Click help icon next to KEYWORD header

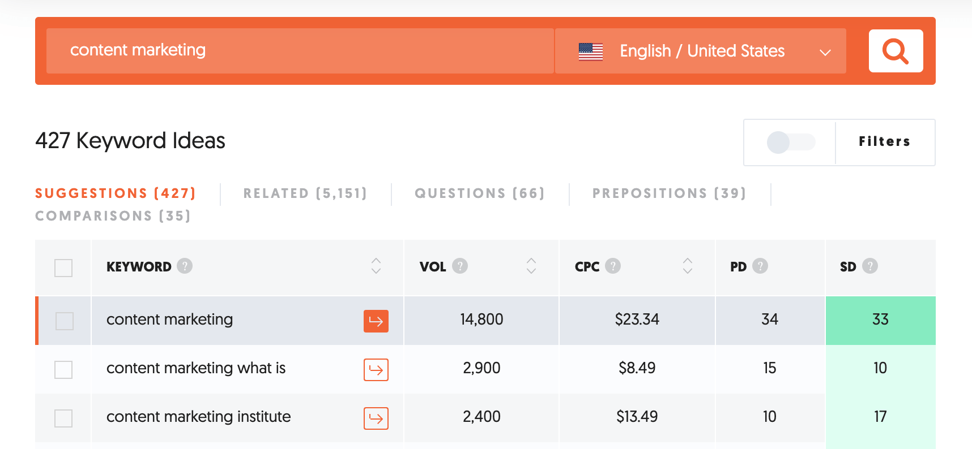185,266
